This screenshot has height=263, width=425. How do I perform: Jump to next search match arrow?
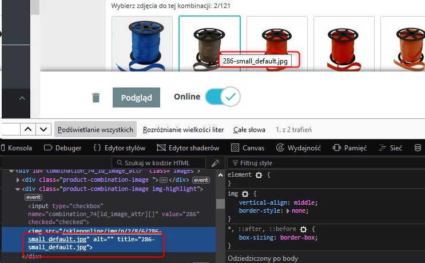(43, 129)
